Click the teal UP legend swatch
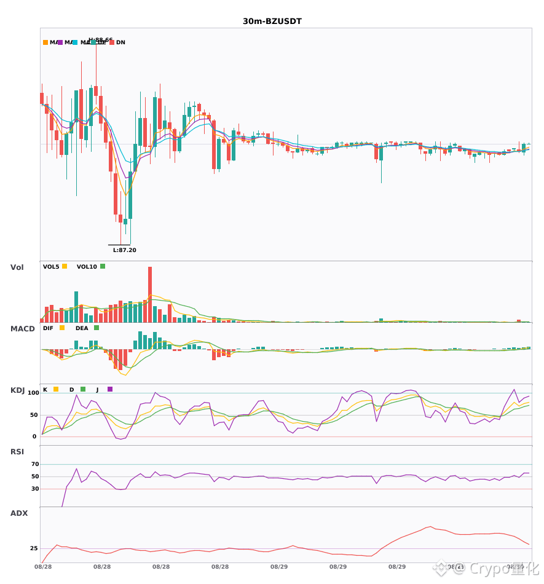 (93, 42)
